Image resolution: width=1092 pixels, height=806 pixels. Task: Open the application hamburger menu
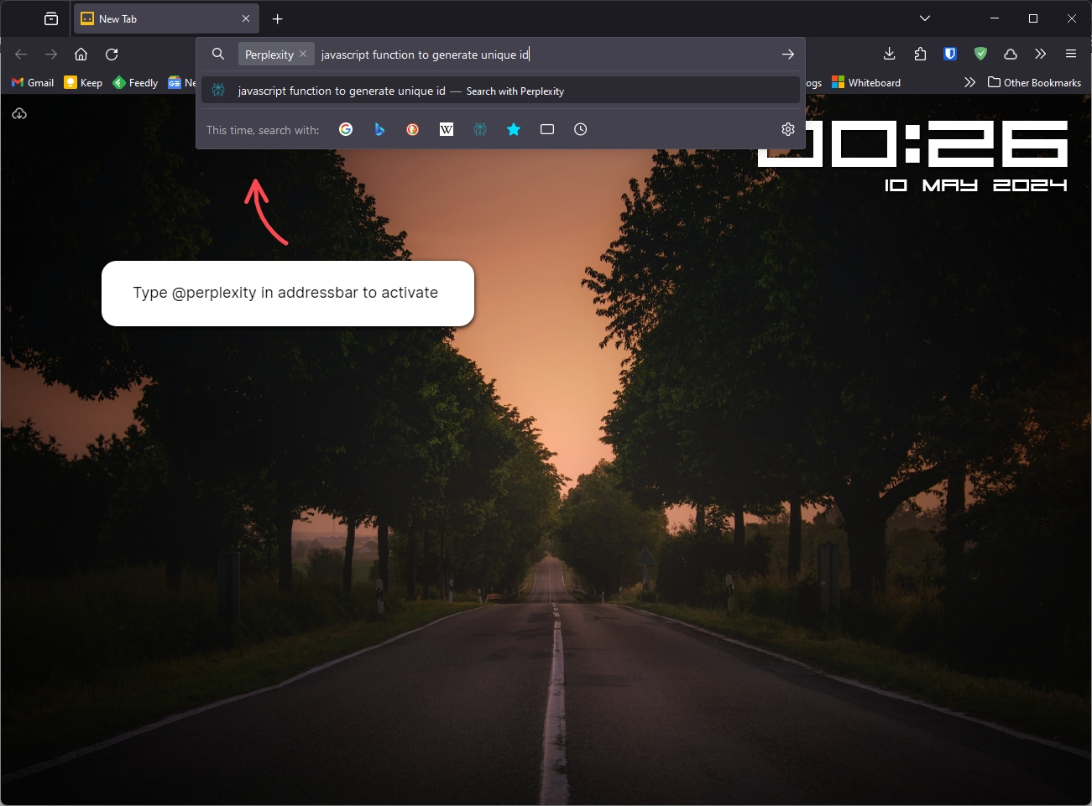1071,55
